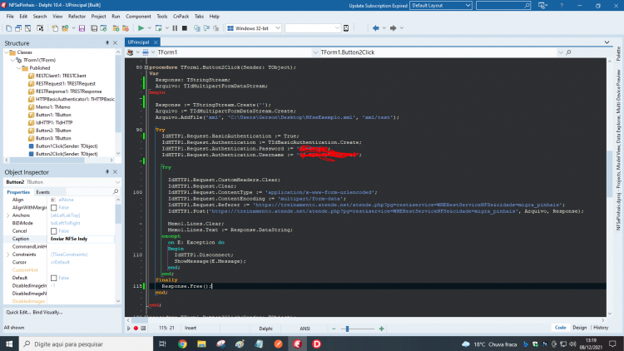The image size is (624, 351).
Task: Click the editor method search magnifier icon
Action: pos(568,52)
